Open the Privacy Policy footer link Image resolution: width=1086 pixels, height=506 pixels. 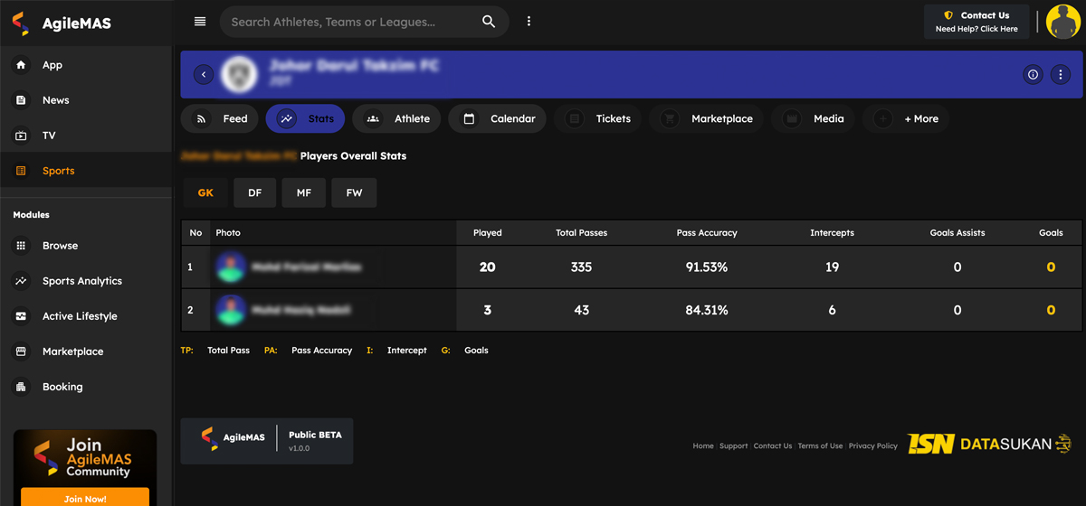click(872, 445)
